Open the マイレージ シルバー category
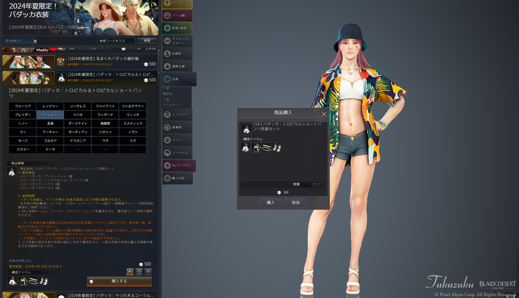 [177, 41]
